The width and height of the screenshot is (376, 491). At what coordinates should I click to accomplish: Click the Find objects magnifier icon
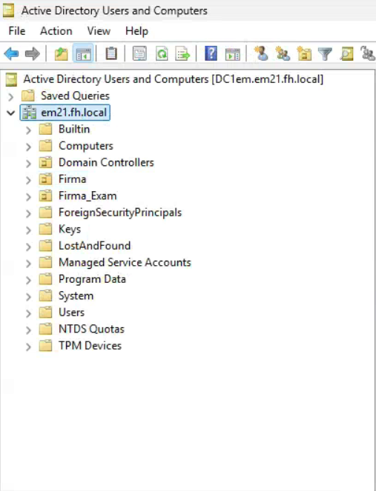[x=347, y=54]
